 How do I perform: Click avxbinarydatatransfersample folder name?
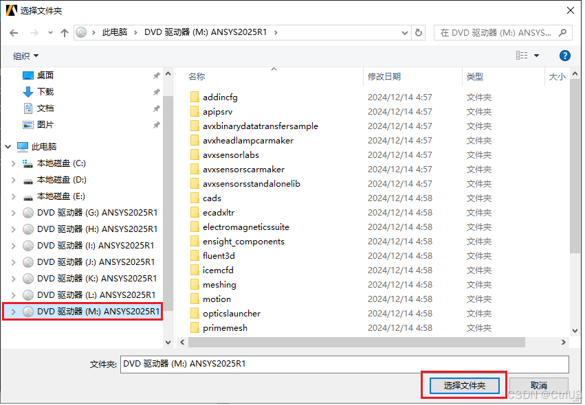(261, 126)
